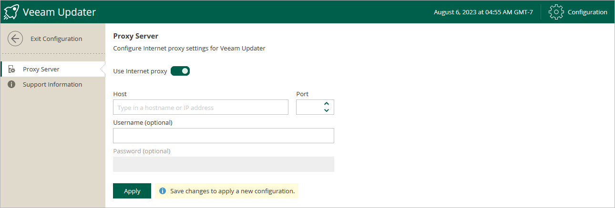Disable the Use Internet proxy toggle
Viewport: 615px width, 208px height.
[180, 71]
